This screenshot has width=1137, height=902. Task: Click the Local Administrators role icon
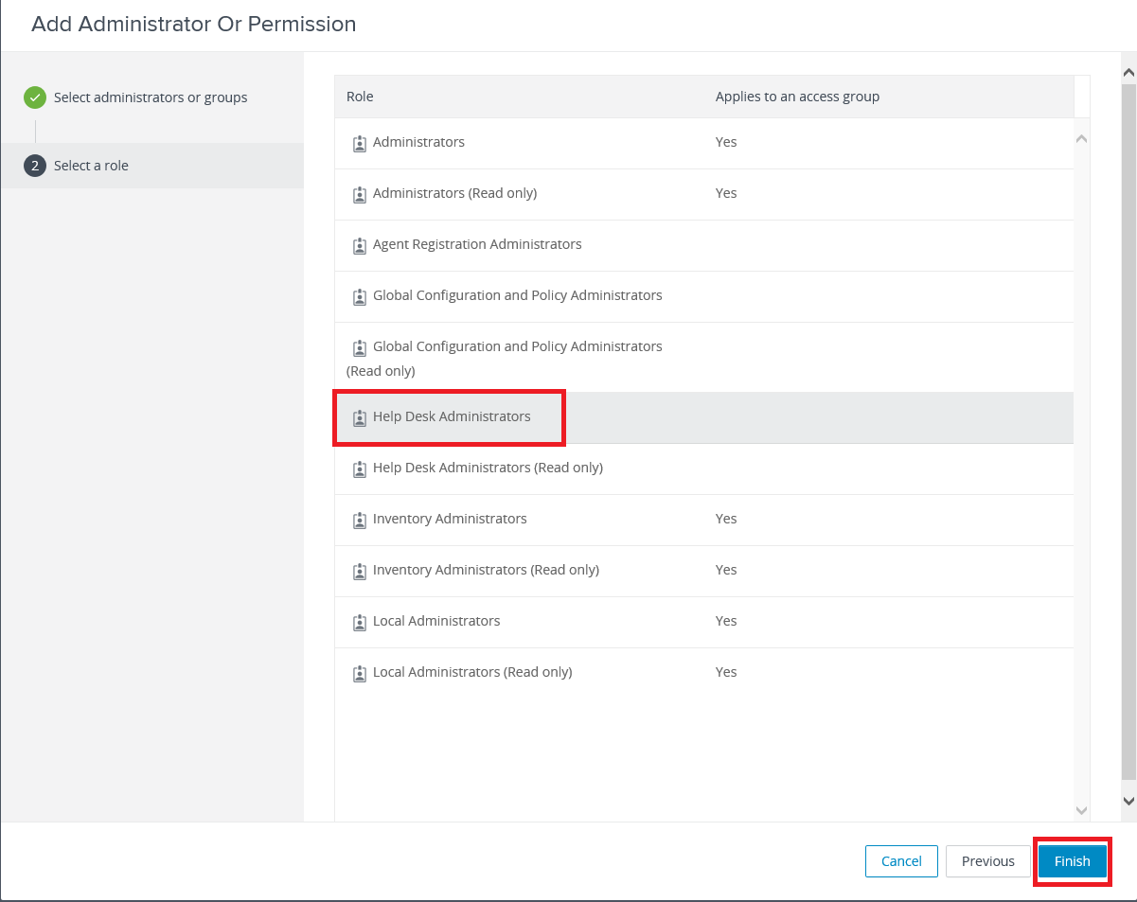click(x=359, y=622)
